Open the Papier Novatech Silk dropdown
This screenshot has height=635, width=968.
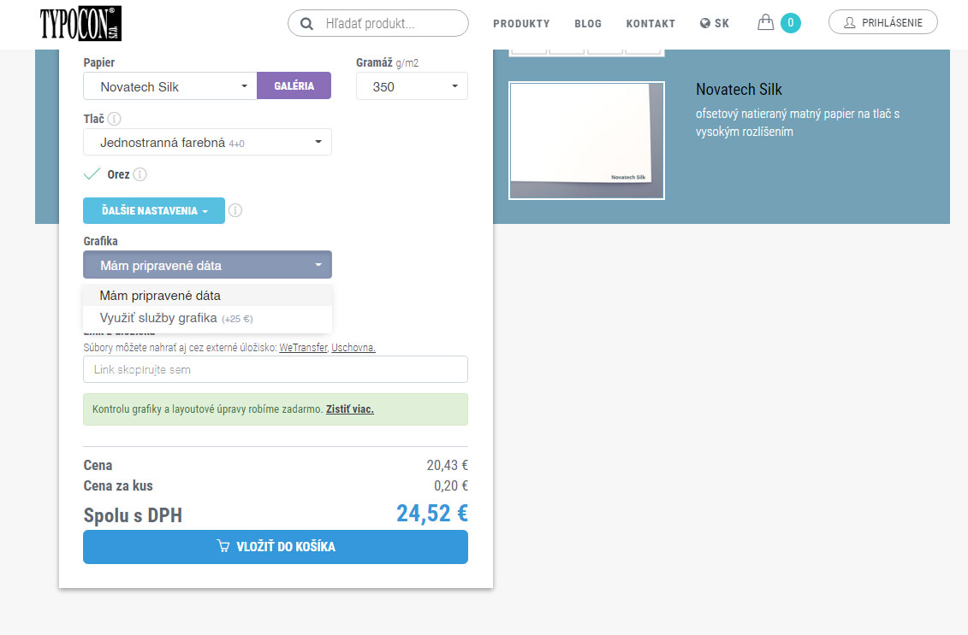pos(169,86)
